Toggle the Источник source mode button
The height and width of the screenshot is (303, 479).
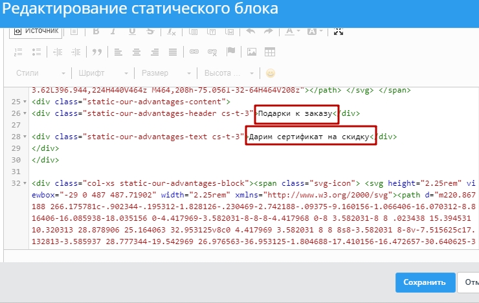point(37,31)
